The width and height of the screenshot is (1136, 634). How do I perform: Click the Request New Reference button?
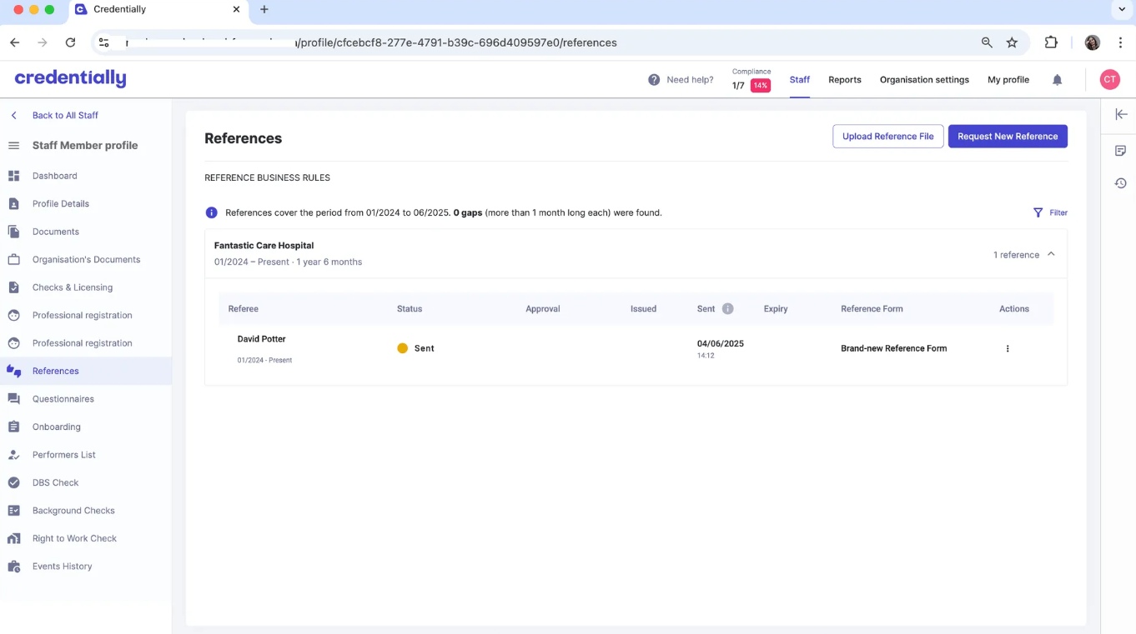point(1007,137)
